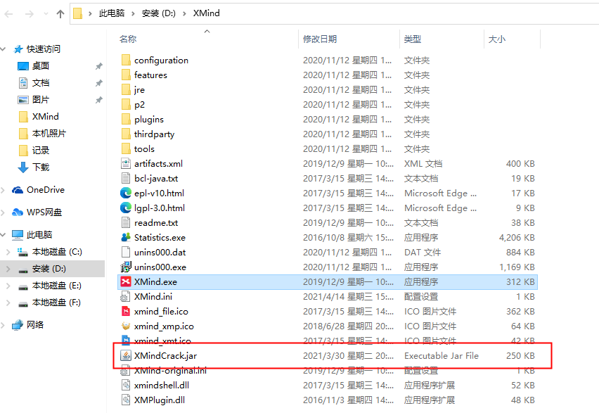Image resolution: width=599 pixels, height=413 pixels.
Task: Expand the 本地磁盘 (E:) drive node
Action: point(8,286)
